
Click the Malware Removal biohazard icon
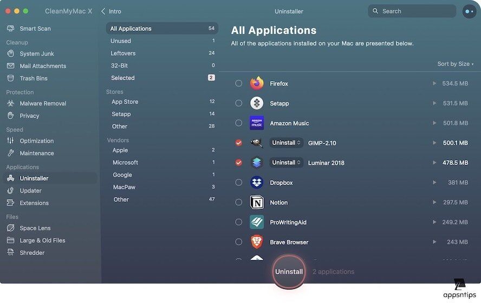(10, 103)
